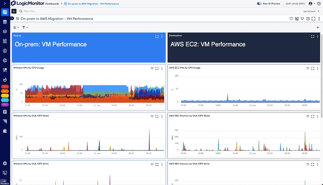The image size is (323, 185).
Task: Open the user account dropdown menu
Action: pos(310,4)
